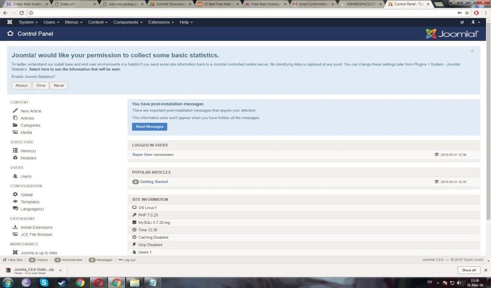
Task: Click the Install Extensions link
Action: (x=36, y=227)
